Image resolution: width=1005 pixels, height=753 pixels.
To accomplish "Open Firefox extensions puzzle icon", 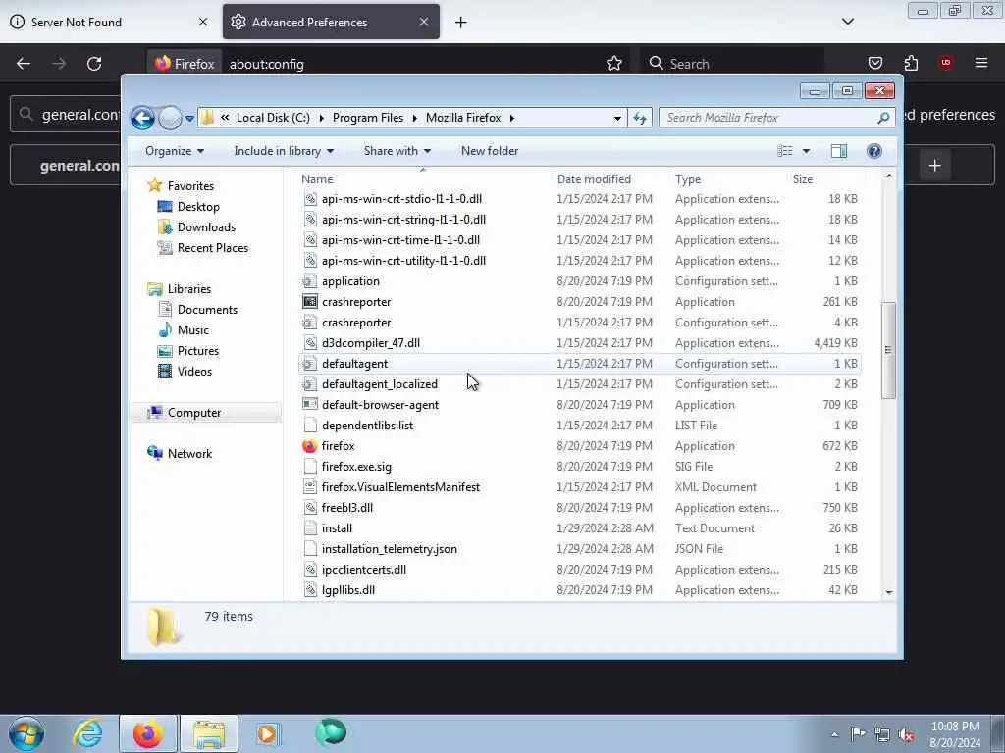I will [x=911, y=63].
